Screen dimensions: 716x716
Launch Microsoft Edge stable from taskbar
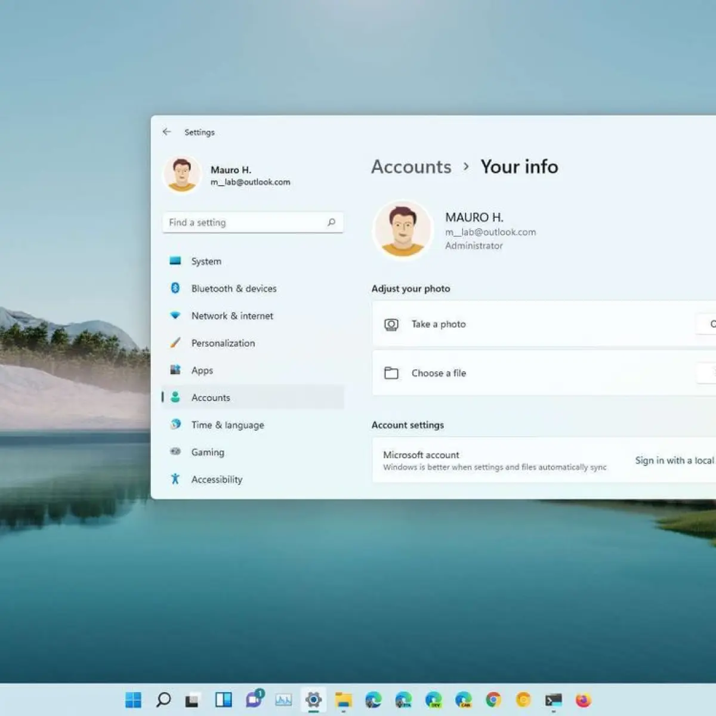(x=374, y=699)
